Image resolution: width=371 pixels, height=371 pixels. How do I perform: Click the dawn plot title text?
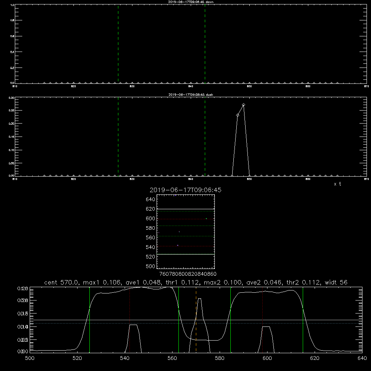191,2
